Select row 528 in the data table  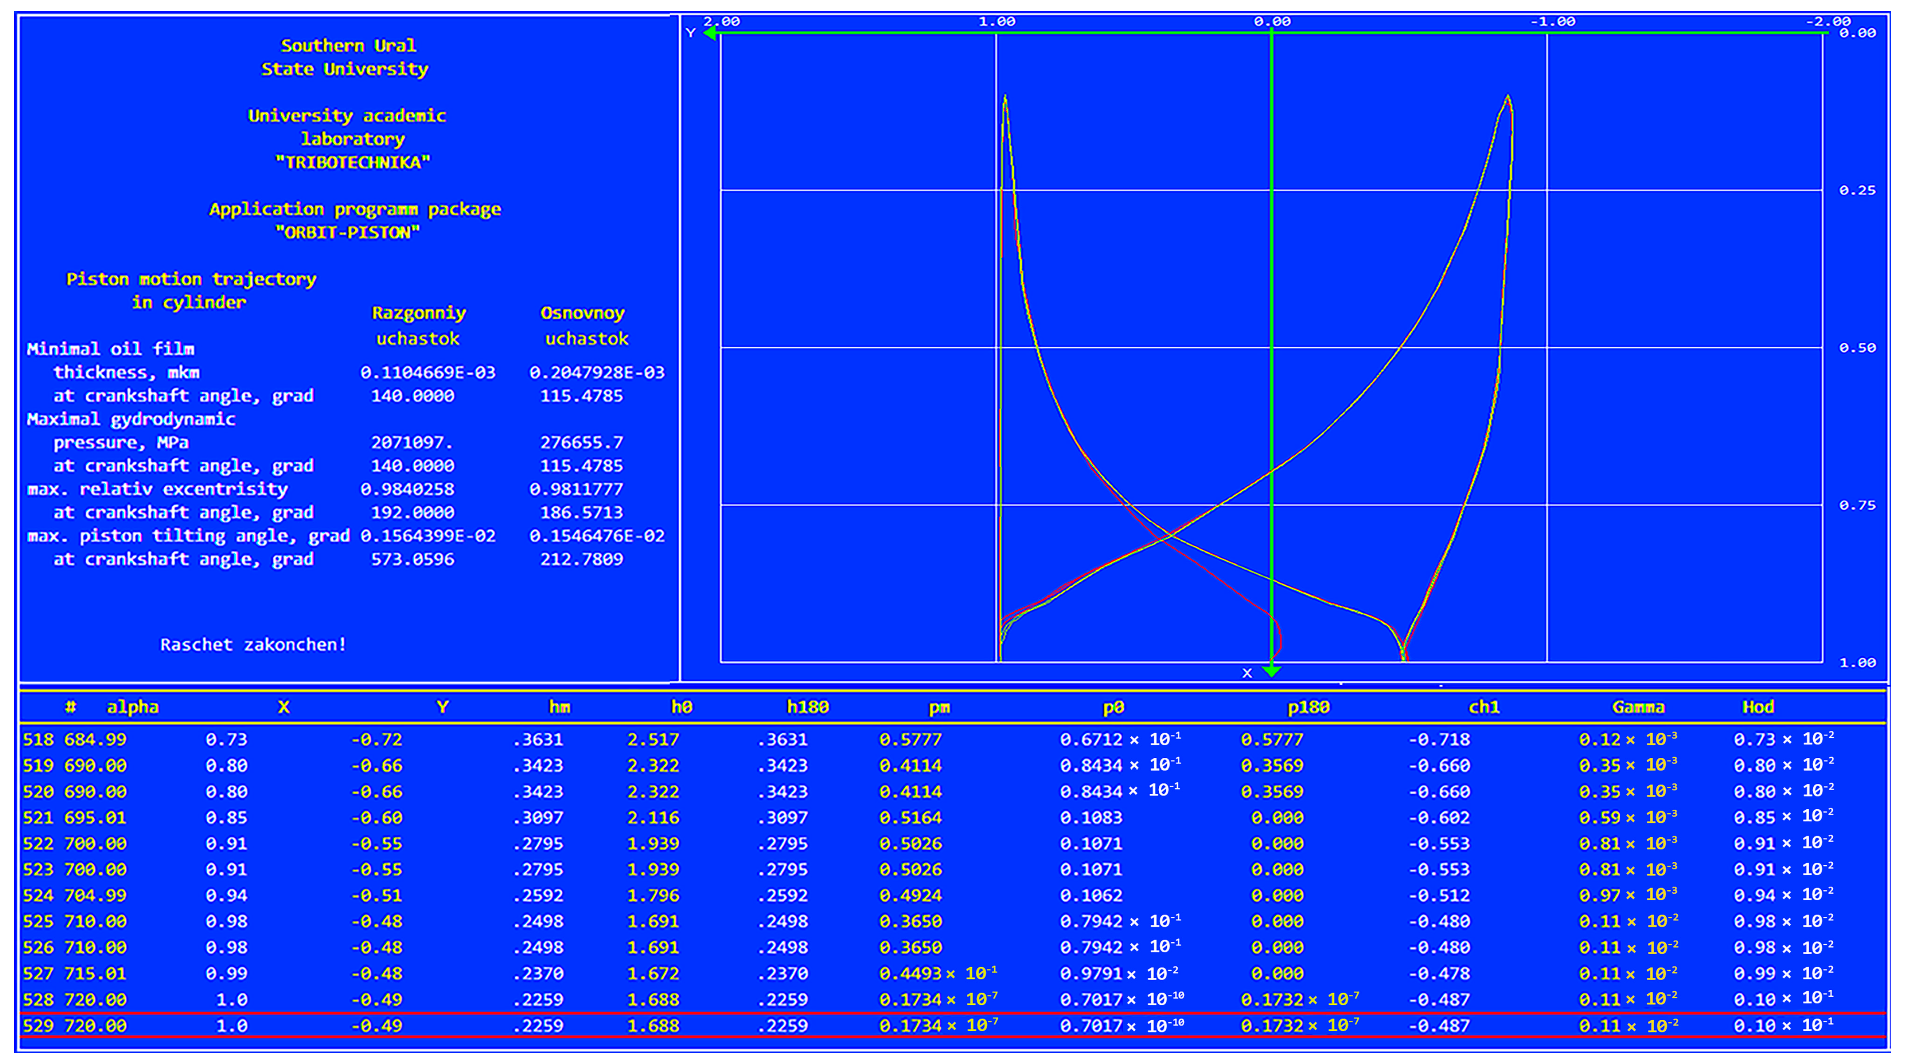tap(953, 999)
